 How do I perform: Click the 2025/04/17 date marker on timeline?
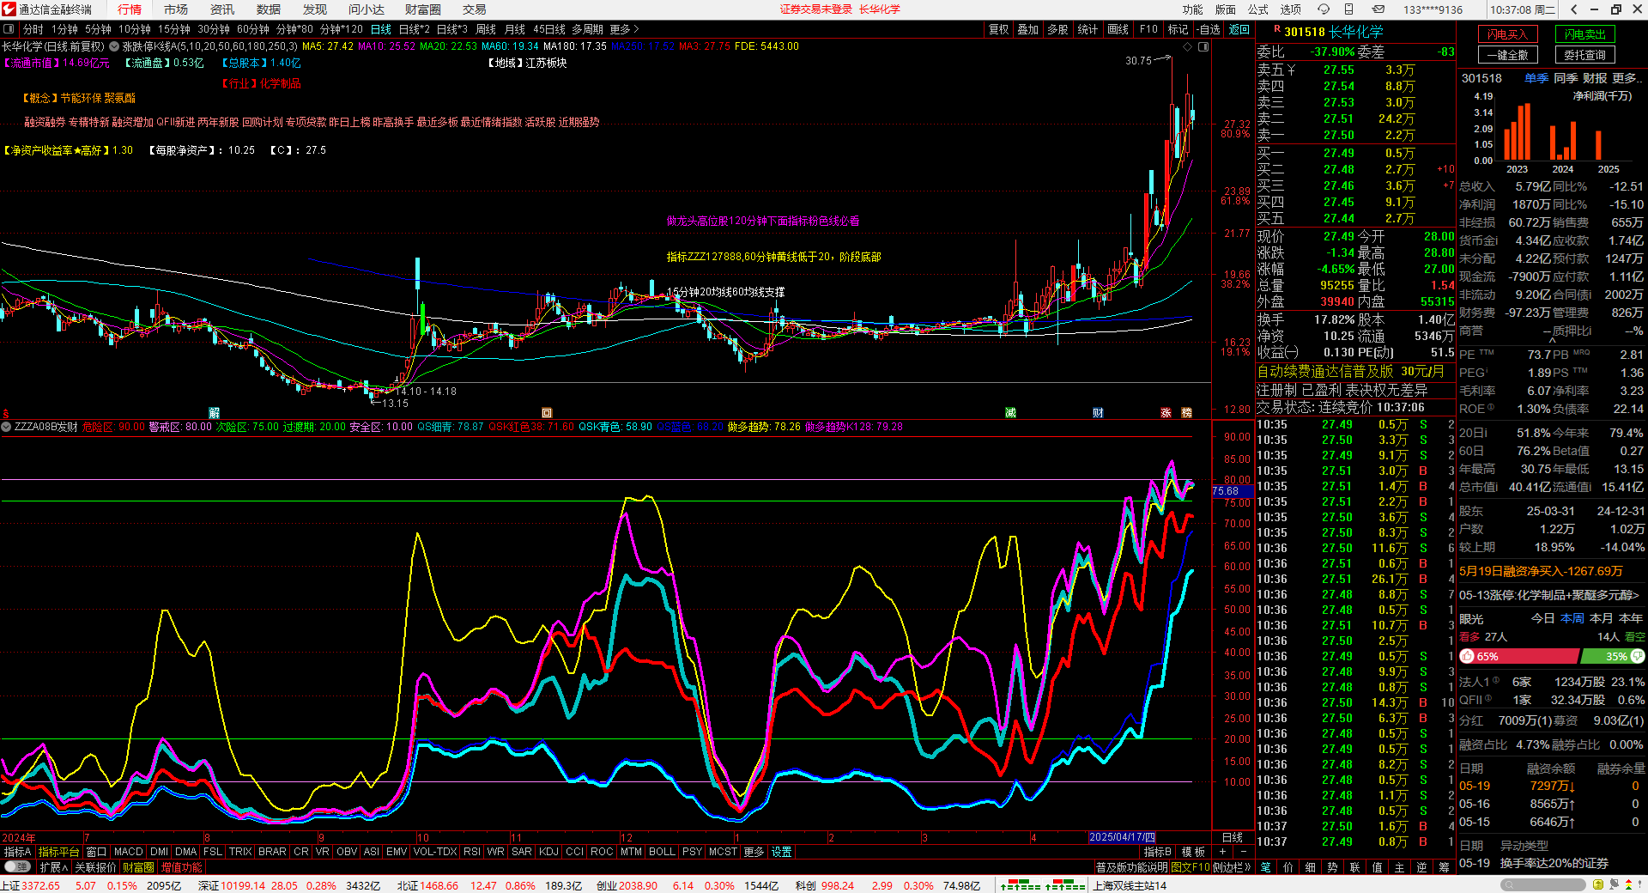(1122, 837)
